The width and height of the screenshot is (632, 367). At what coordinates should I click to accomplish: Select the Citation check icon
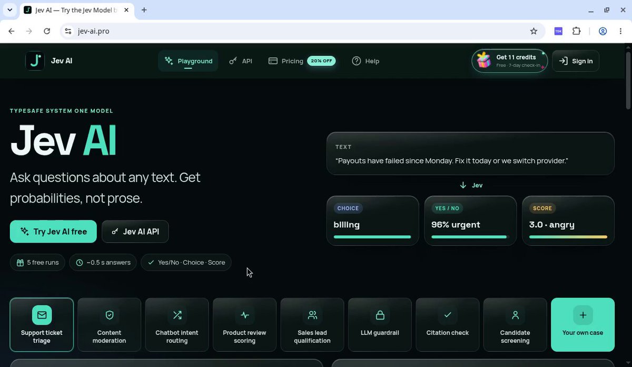click(448, 315)
